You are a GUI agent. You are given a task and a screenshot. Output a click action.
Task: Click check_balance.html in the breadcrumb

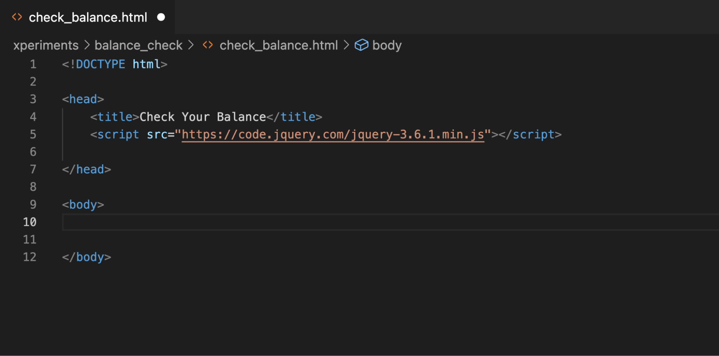(278, 45)
